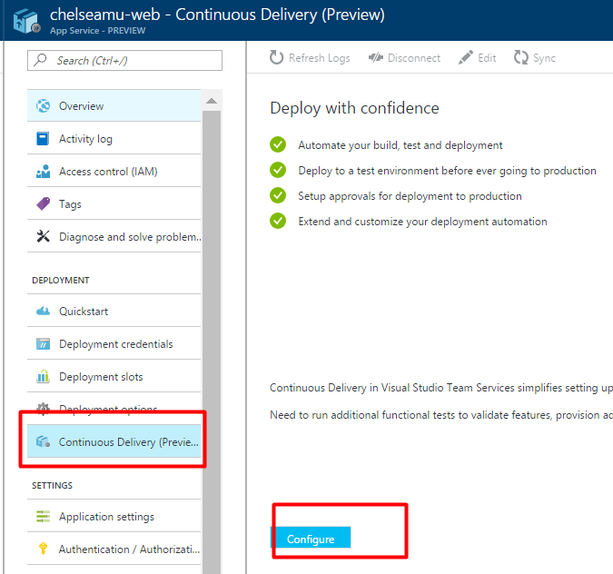The width and height of the screenshot is (613, 574).
Task: Open Authentication / Authorization settings
Action: 114,549
